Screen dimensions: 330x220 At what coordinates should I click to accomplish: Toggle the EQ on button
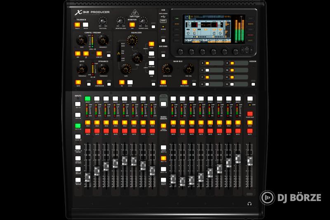point(122,82)
